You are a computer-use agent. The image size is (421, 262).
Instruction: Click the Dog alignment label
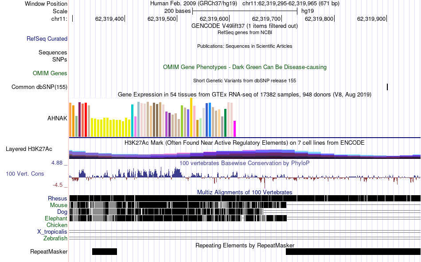click(62, 212)
